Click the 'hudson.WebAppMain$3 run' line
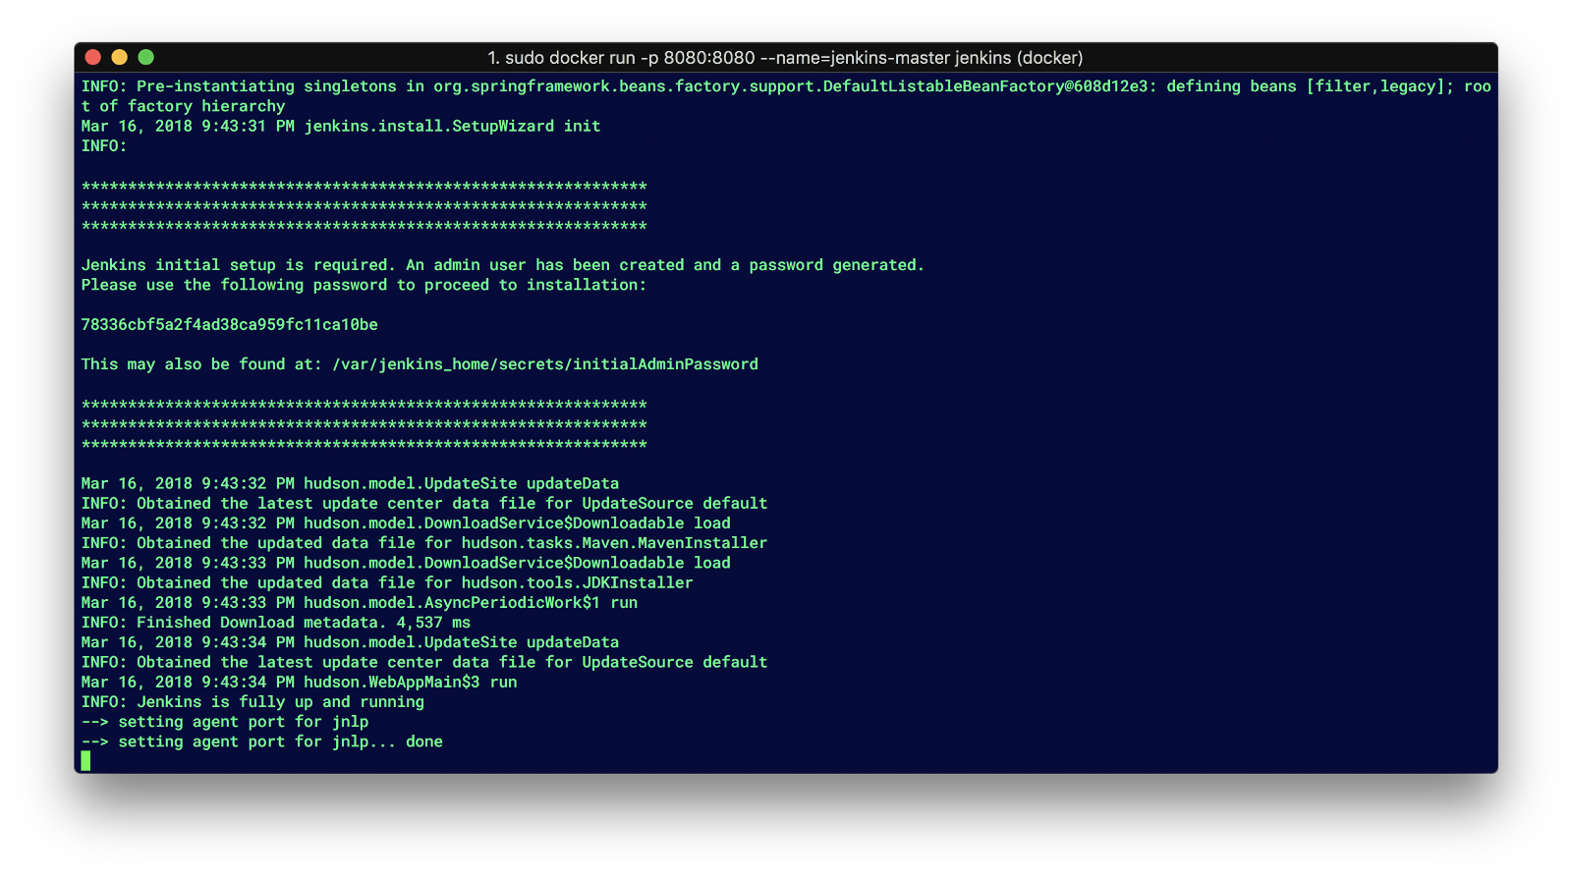 (x=299, y=682)
